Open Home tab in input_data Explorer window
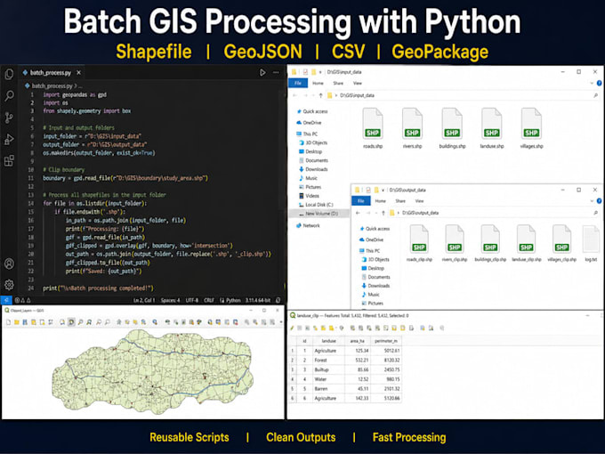The width and height of the screenshot is (605, 454). (318, 83)
